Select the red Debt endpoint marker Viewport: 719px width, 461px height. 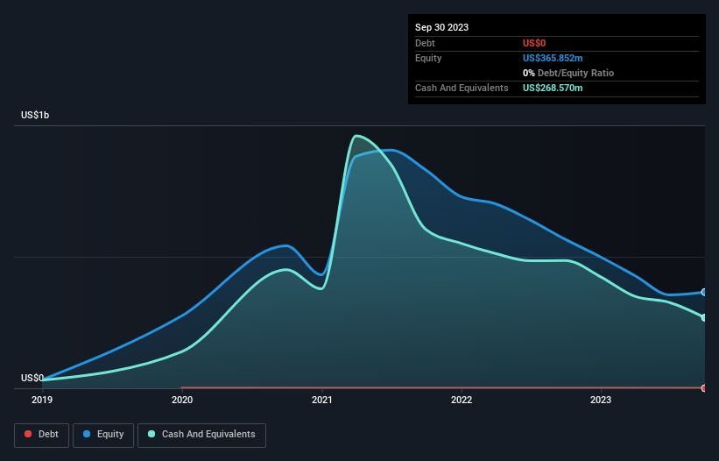click(704, 388)
